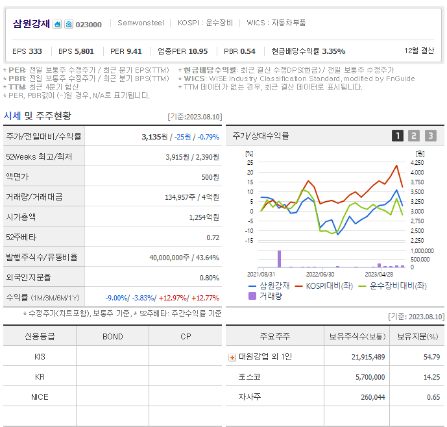The height and width of the screenshot is (427, 447).
Task: Click the 12월 결산 label
Action: [x=418, y=51]
